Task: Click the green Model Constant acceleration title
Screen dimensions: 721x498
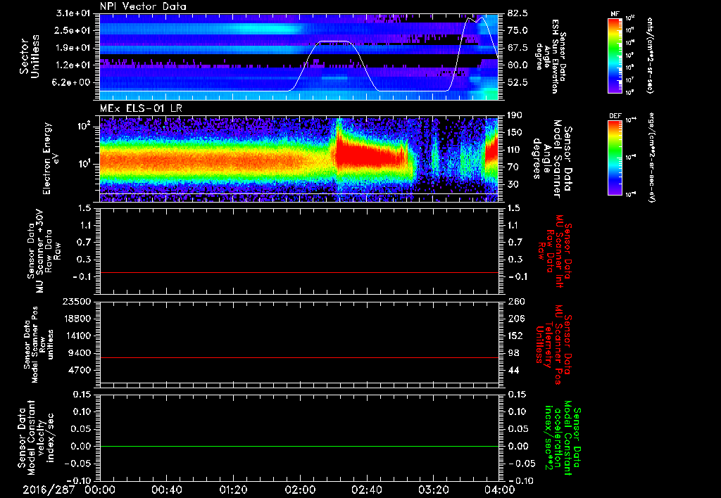Action: [562, 439]
